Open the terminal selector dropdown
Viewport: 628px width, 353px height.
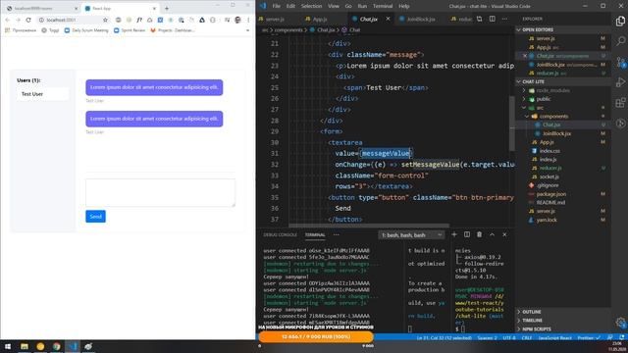click(x=411, y=235)
